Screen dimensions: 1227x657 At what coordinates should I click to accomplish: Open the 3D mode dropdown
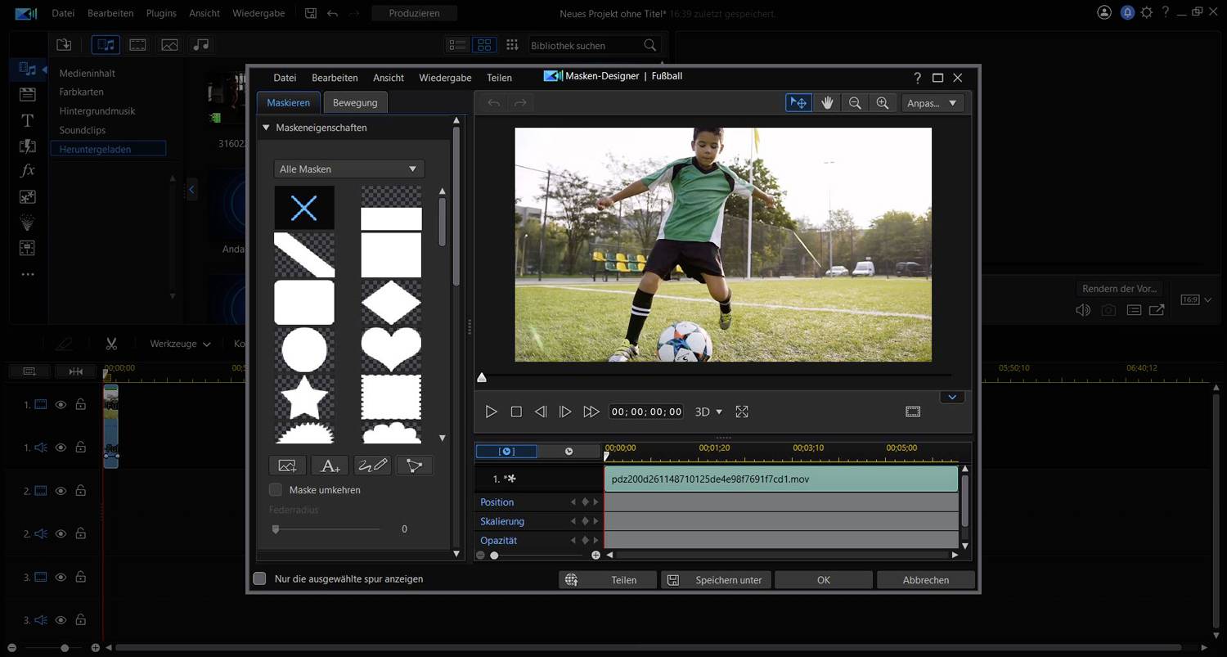(707, 412)
